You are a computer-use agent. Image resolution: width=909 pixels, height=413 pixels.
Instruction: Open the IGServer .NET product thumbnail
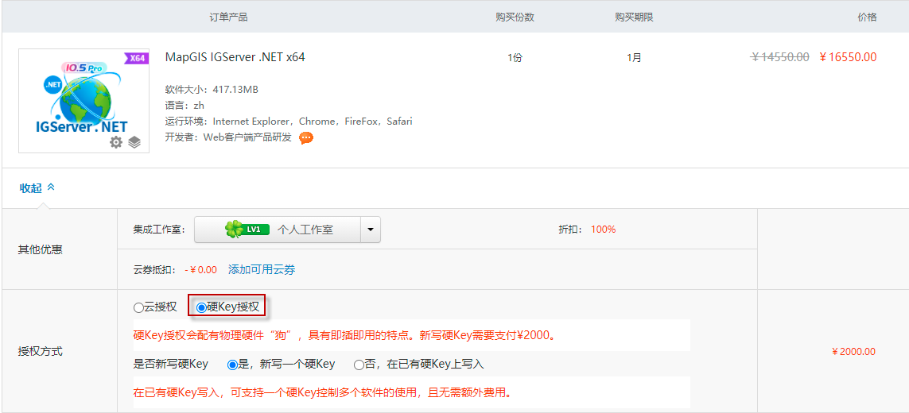coord(84,101)
